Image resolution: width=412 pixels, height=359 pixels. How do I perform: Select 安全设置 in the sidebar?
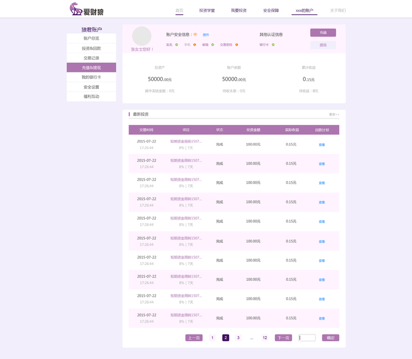point(91,87)
